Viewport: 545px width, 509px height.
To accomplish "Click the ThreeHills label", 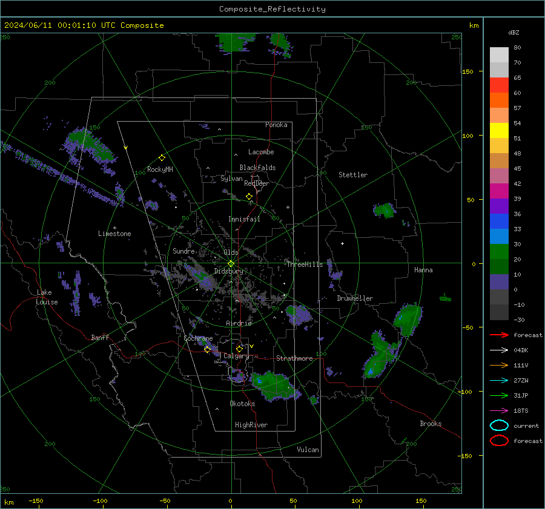I will tap(305, 264).
